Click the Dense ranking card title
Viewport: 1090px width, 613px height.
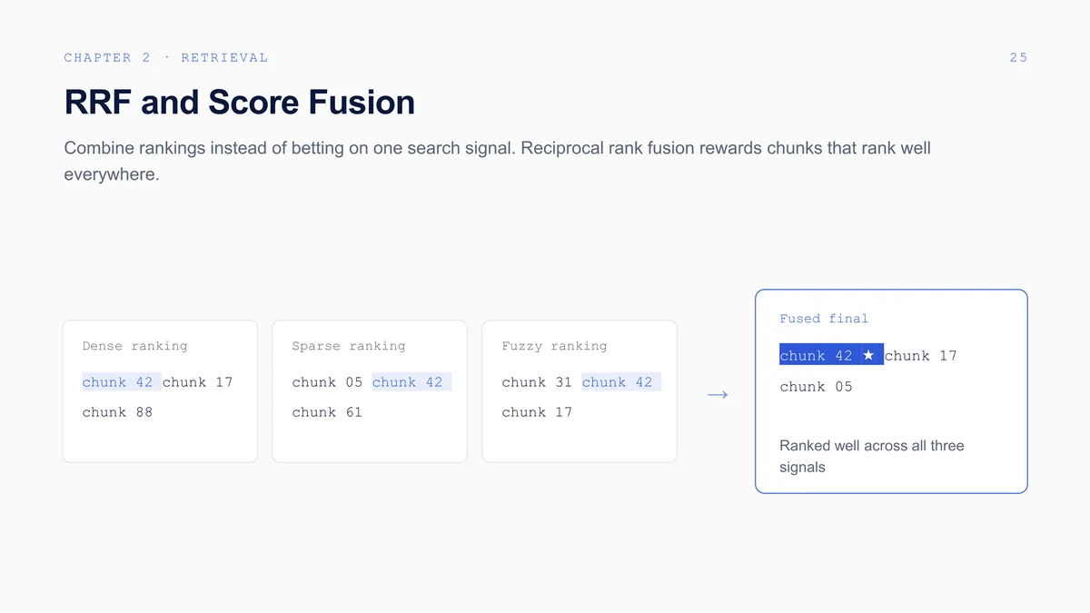pyautogui.click(x=134, y=346)
